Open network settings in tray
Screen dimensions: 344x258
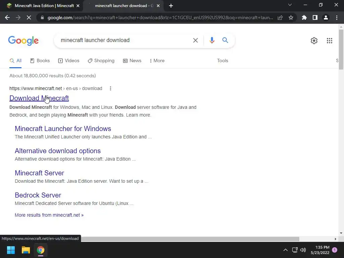tap(295, 250)
